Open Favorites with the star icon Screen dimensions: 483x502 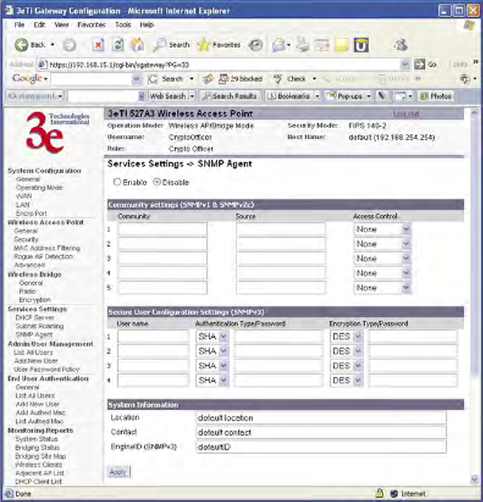203,45
